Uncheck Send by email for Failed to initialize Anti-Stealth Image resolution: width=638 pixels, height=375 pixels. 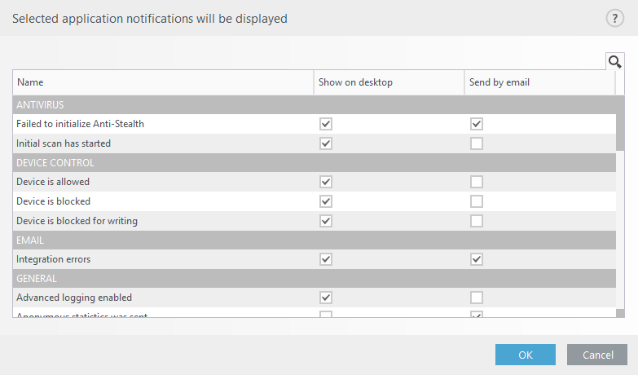tap(477, 124)
